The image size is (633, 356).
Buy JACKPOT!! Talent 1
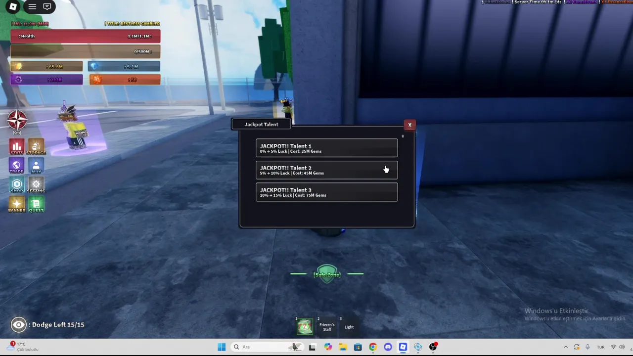326,148
